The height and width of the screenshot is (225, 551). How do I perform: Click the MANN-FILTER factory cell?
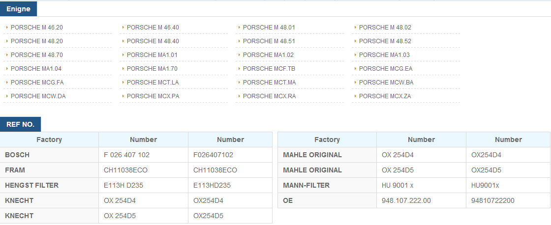click(x=327, y=185)
